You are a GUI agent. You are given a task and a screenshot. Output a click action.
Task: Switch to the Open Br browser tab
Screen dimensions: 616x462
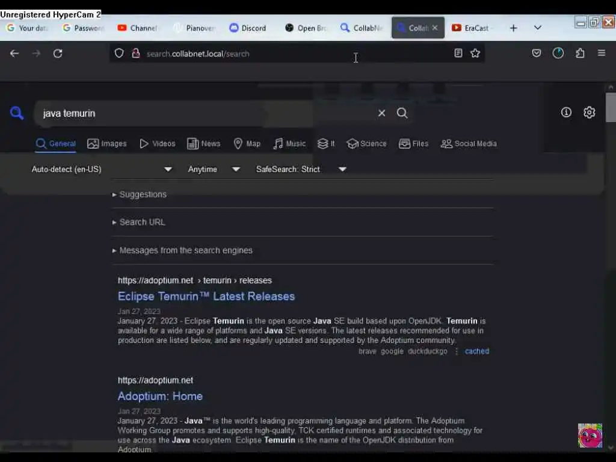coord(306,28)
